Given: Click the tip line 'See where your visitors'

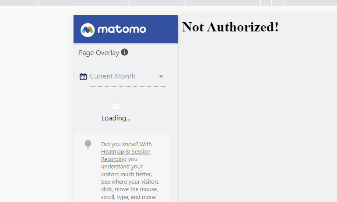Looking at the screenshot, I should pyautogui.click(x=130, y=181).
